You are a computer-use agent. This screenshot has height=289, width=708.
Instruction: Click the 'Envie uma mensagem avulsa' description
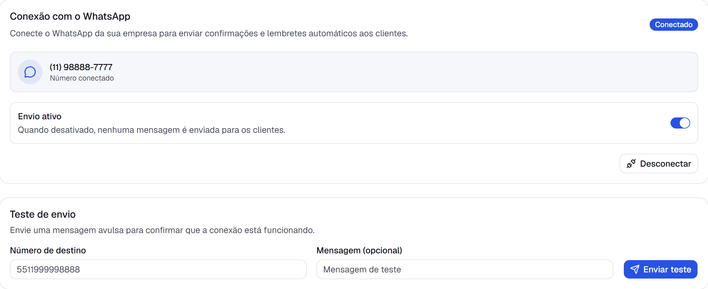tap(162, 230)
